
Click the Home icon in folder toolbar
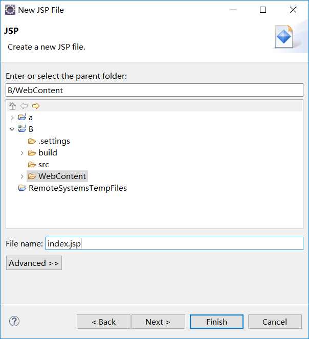pos(13,106)
